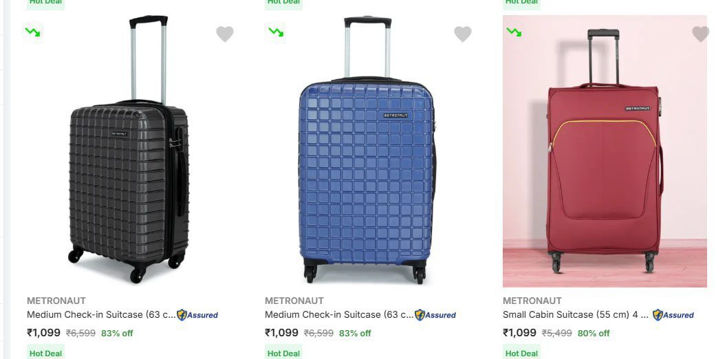Click Assured badge for the blue suitcase
727x359 pixels.
click(435, 315)
